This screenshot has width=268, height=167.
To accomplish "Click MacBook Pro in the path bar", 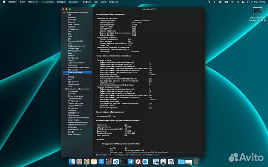I will (105, 155).
